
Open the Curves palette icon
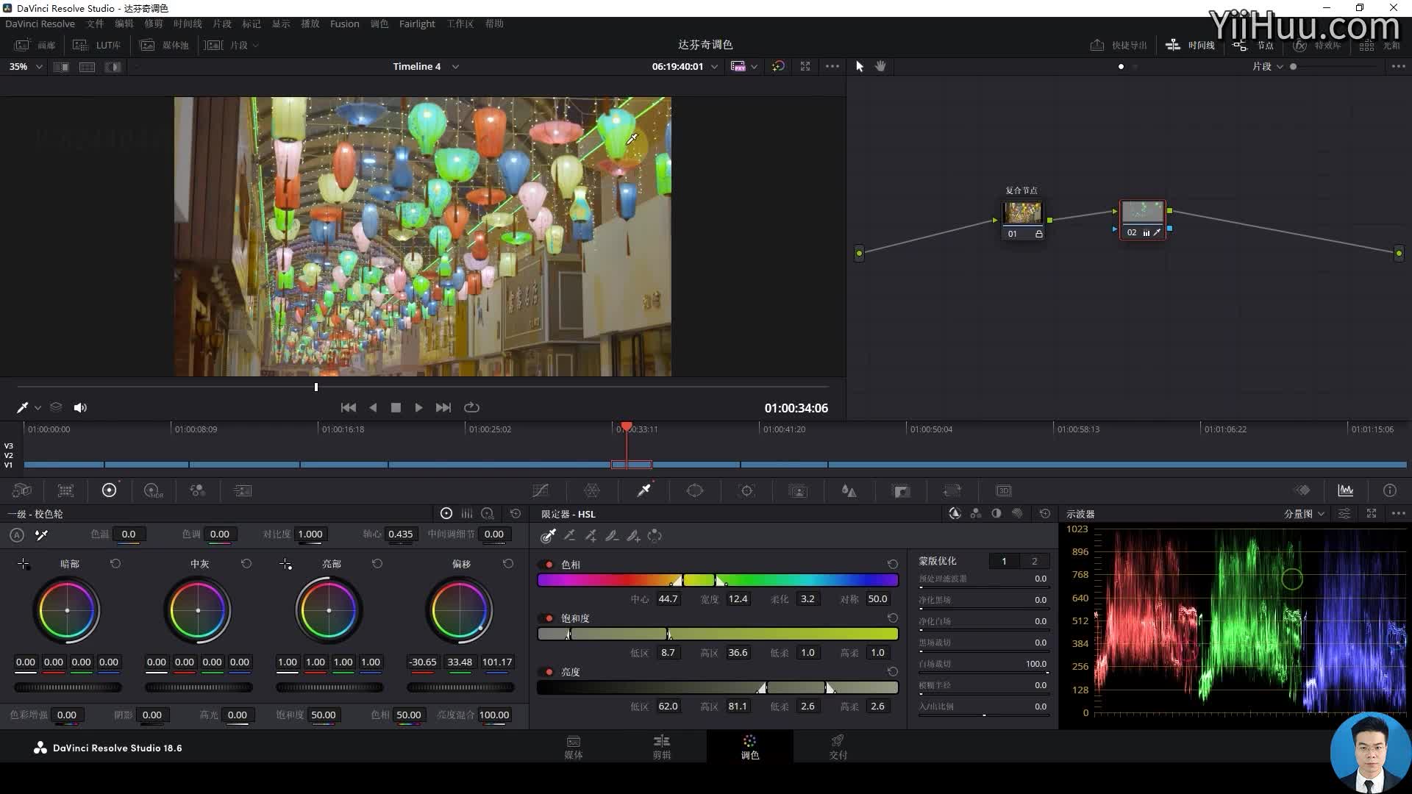coord(541,490)
